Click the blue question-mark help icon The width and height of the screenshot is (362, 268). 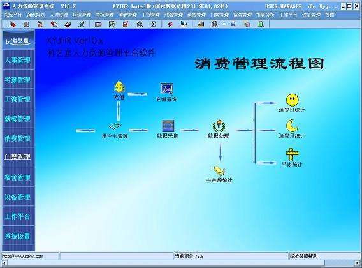[x=233, y=24]
